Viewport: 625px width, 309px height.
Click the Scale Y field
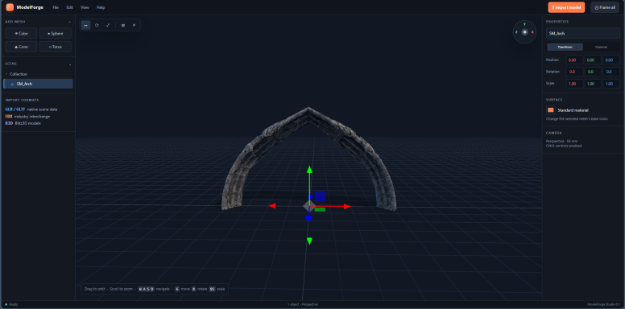(x=593, y=84)
